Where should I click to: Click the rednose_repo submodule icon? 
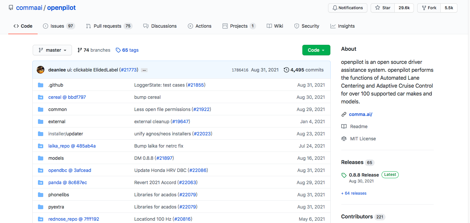click(41, 219)
